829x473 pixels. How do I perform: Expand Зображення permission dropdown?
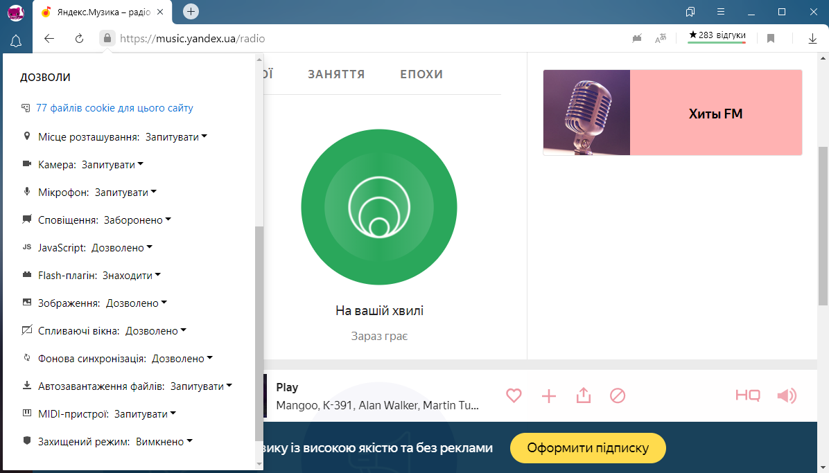(x=137, y=303)
